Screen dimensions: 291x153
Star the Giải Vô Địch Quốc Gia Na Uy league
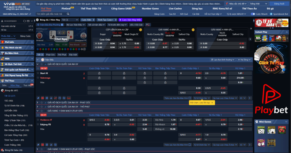point(42,64)
